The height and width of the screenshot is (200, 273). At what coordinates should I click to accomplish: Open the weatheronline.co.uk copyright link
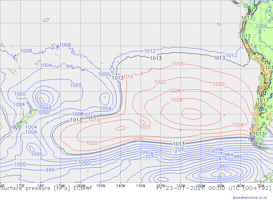tap(250, 198)
